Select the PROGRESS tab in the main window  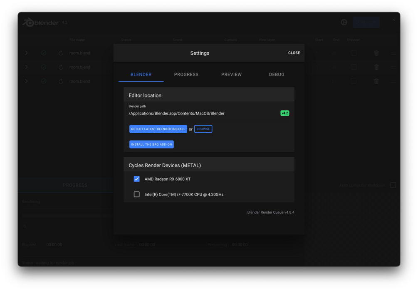[75, 185]
